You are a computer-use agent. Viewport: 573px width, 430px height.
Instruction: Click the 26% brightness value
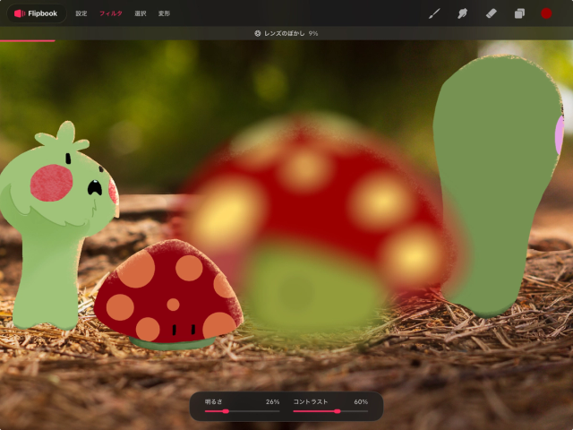pyautogui.click(x=272, y=402)
